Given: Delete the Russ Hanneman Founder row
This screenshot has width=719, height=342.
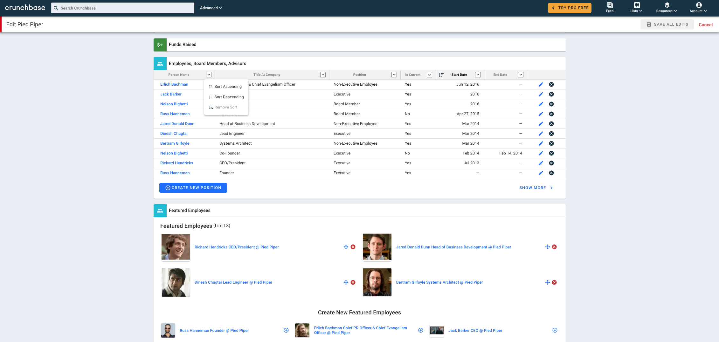Looking at the screenshot, I should [x=551, y=173].
